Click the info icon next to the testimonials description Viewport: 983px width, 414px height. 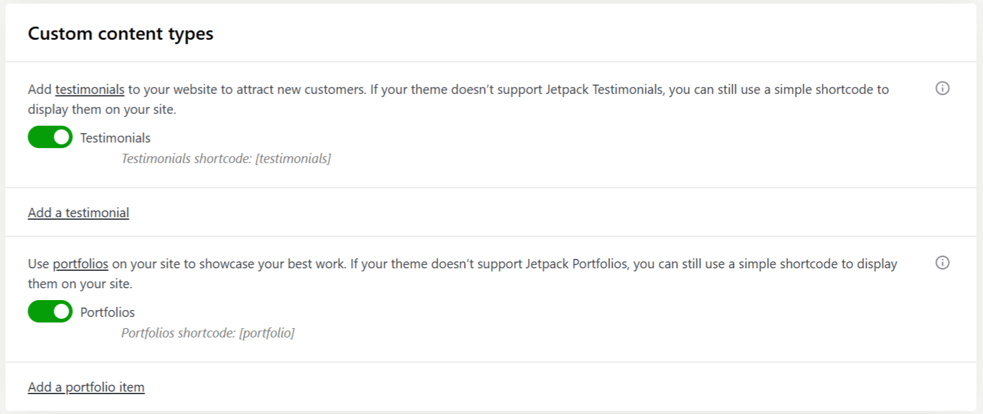pyautogui.click(x=943, y=89)
